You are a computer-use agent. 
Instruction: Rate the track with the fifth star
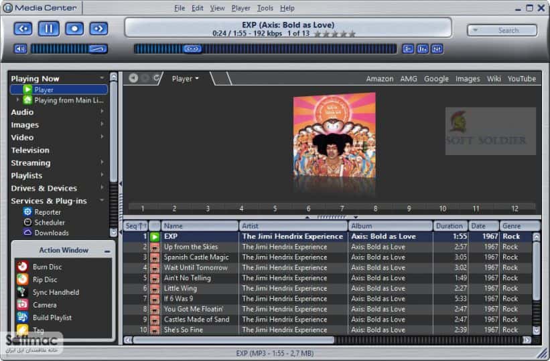(x=352, y=33)
